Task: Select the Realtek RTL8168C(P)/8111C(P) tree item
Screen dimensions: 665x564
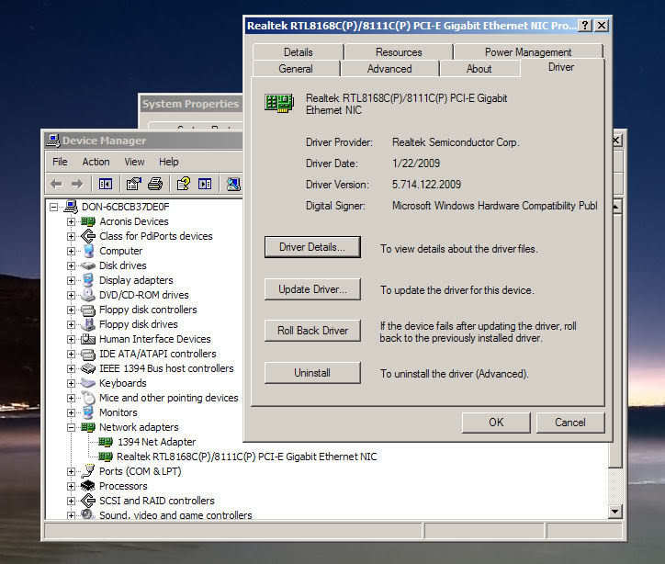Action: point(246,457)
